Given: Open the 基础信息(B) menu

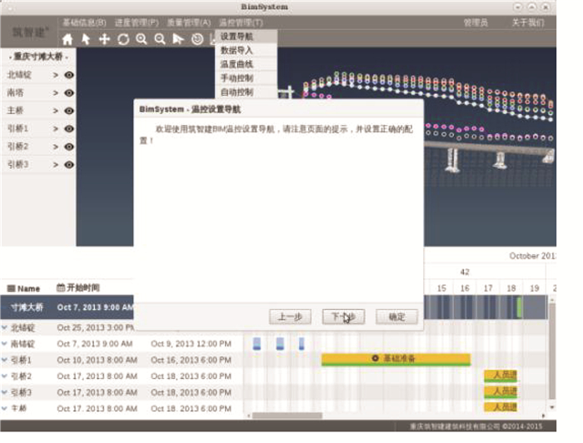Looking at the screenshot, I should [84, 22].
